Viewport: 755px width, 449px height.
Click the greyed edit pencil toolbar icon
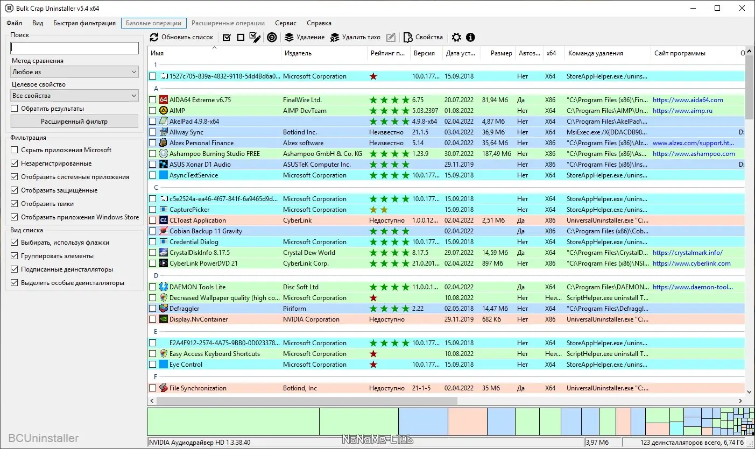[x=391, y=37]
